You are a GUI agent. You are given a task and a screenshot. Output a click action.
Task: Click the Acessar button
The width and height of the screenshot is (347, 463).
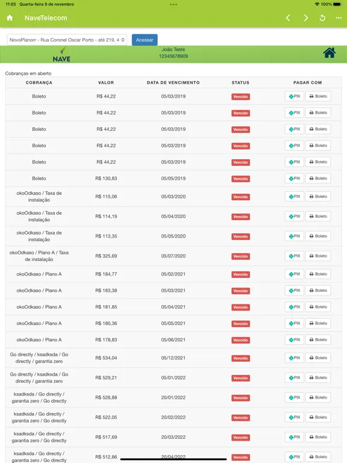(x=145, y=40)
